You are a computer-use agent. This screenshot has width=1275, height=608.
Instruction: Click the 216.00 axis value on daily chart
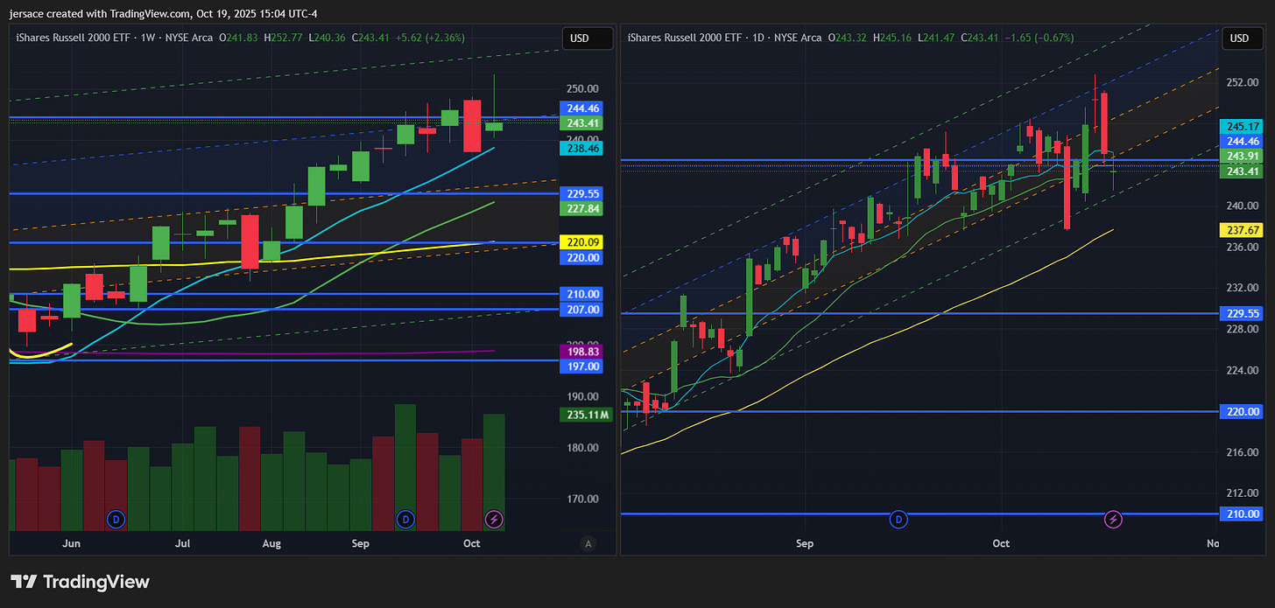point(1243,452)
